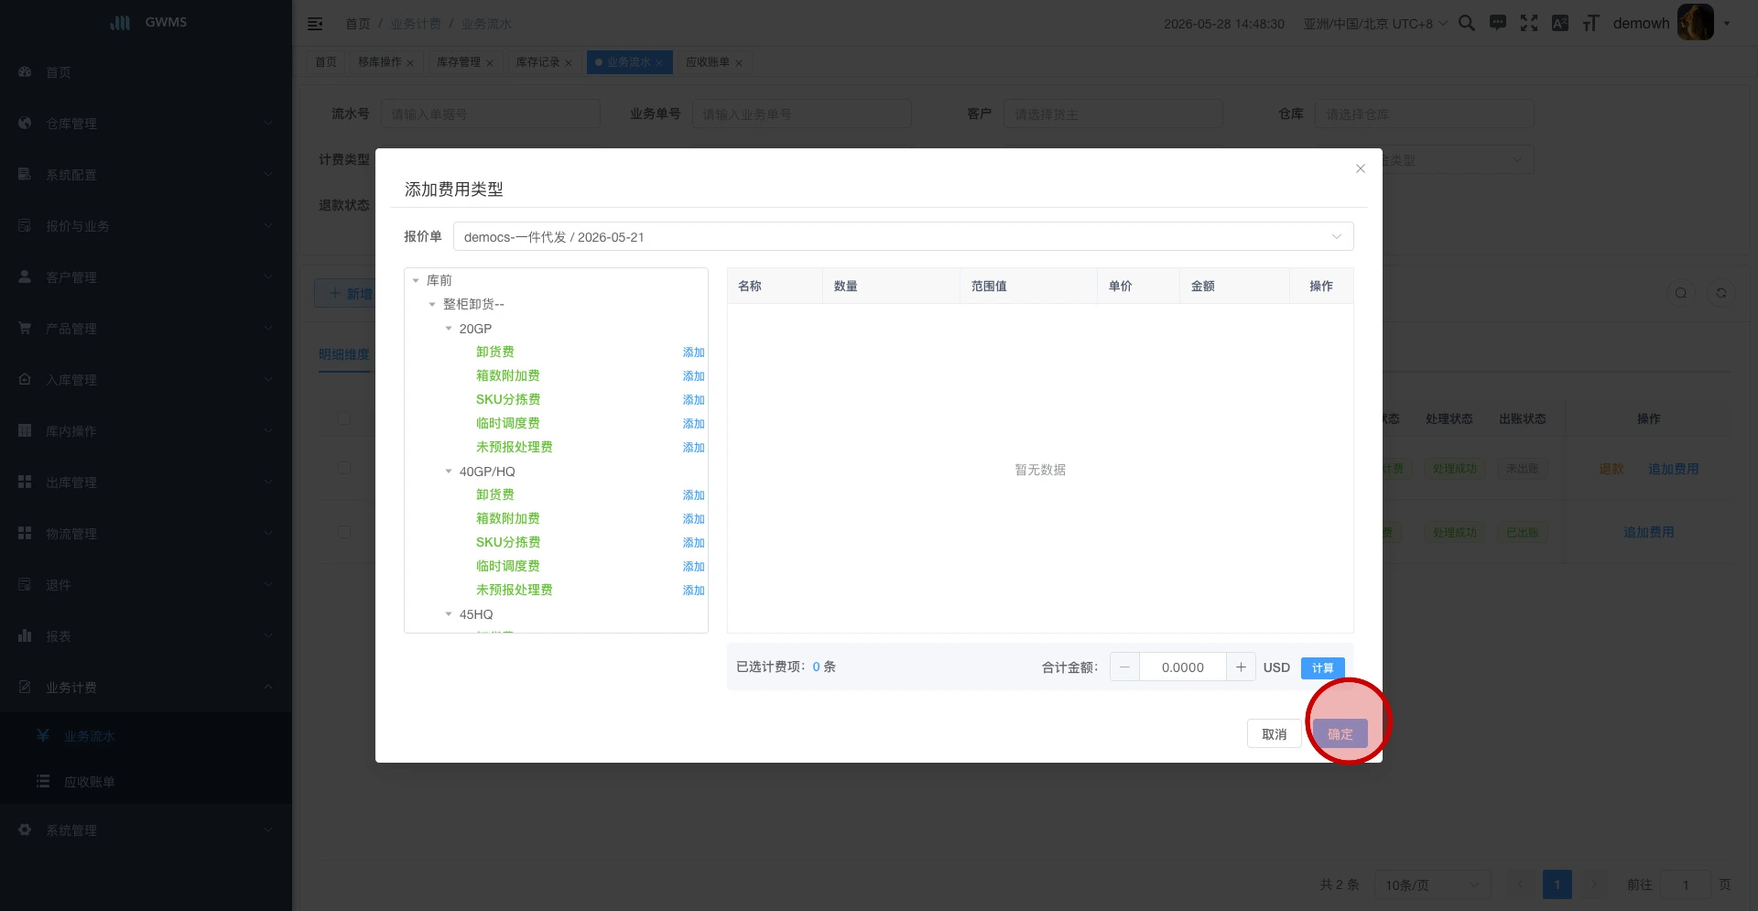Switch to the 库存管理 tab
Screen dimensions: 1758x911
(x=464, y=62)
